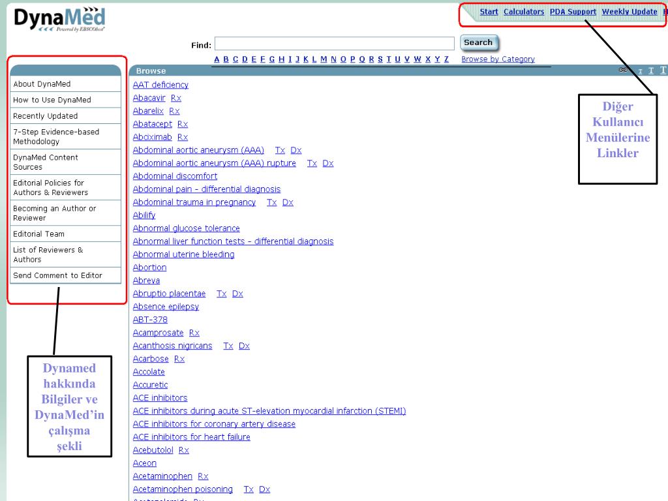This screenshot has width=668, height=501.
Task: Open Acarbose topic link
Action: [151, 359]
